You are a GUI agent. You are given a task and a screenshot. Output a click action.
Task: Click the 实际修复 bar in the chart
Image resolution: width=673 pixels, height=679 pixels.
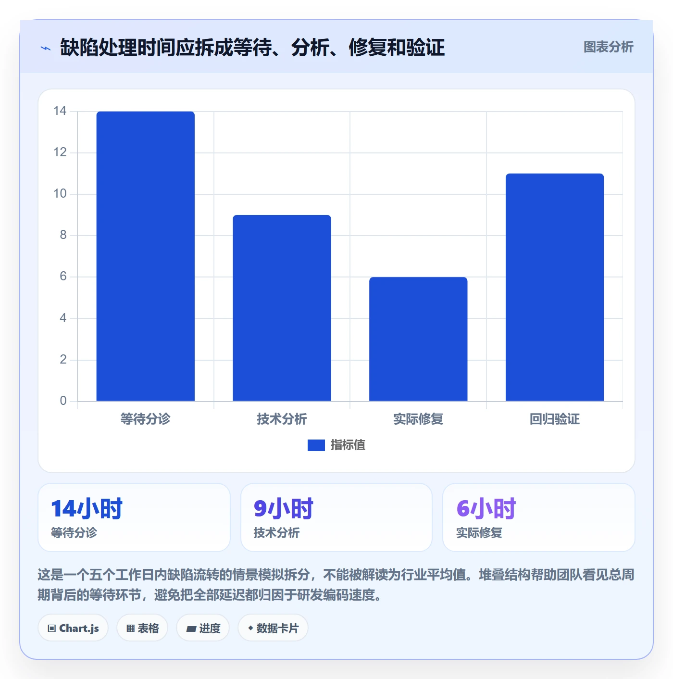click(418, 339)
